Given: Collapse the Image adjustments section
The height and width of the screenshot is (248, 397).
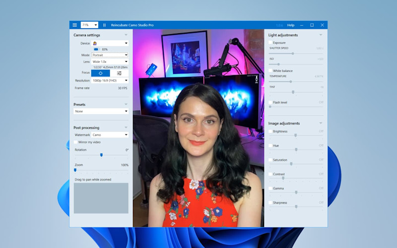Looking at the screenshot, I should (321, 123).
